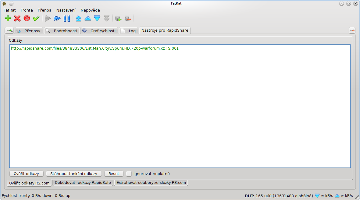The width and height of the screenshot is (360, 200).
Task: Click the up-speed indicator icon in status bar
Action: click(x=337, y=196)
